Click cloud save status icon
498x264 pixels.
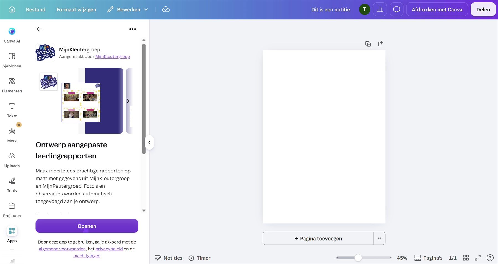[x=166, y=9]
